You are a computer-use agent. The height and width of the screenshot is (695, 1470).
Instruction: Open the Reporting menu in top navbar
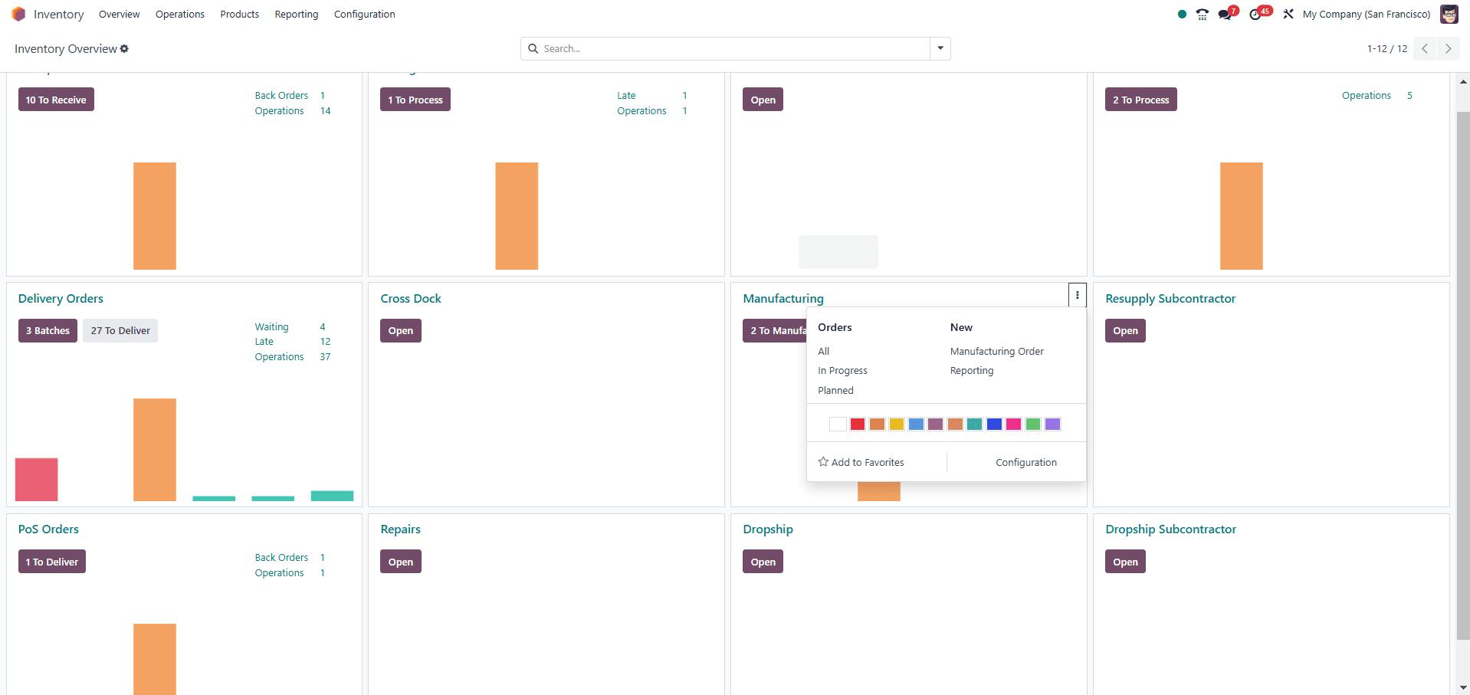click(x=296, y=15)
